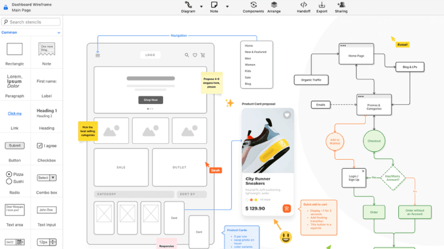Select the Organic Traffic flowchart node
Viewport: 444px width, 249px height.
pyautogui.click(x=311, y=80)
